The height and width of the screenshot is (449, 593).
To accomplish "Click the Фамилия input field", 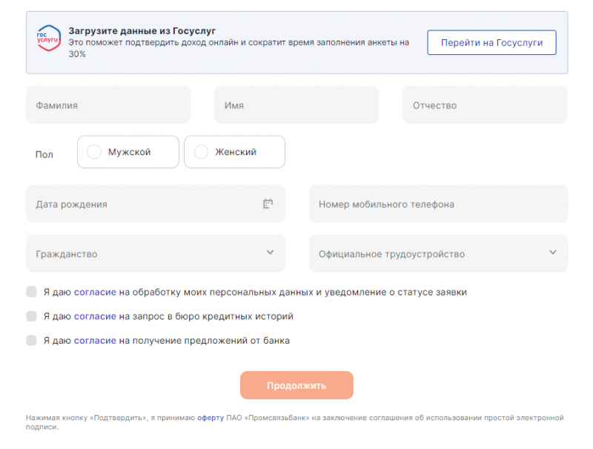I will (107, 105).
